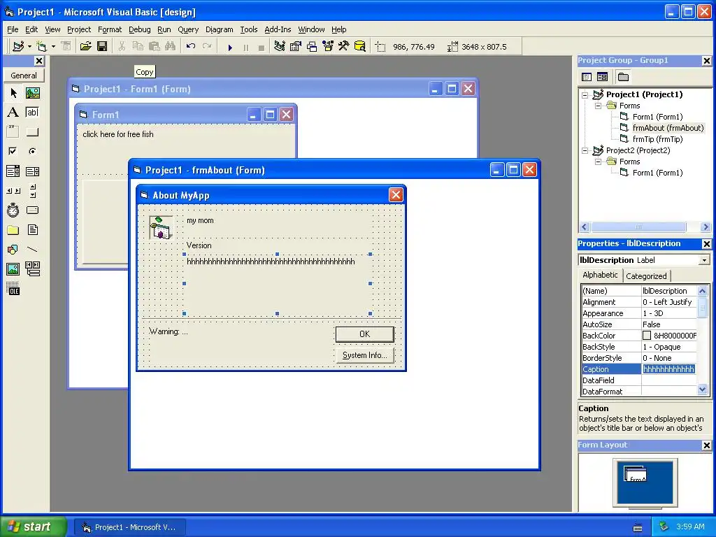Click the form thumbnail in the Form Layout window
The height and width of the screenshot is (537, 716).
point(635,475)
